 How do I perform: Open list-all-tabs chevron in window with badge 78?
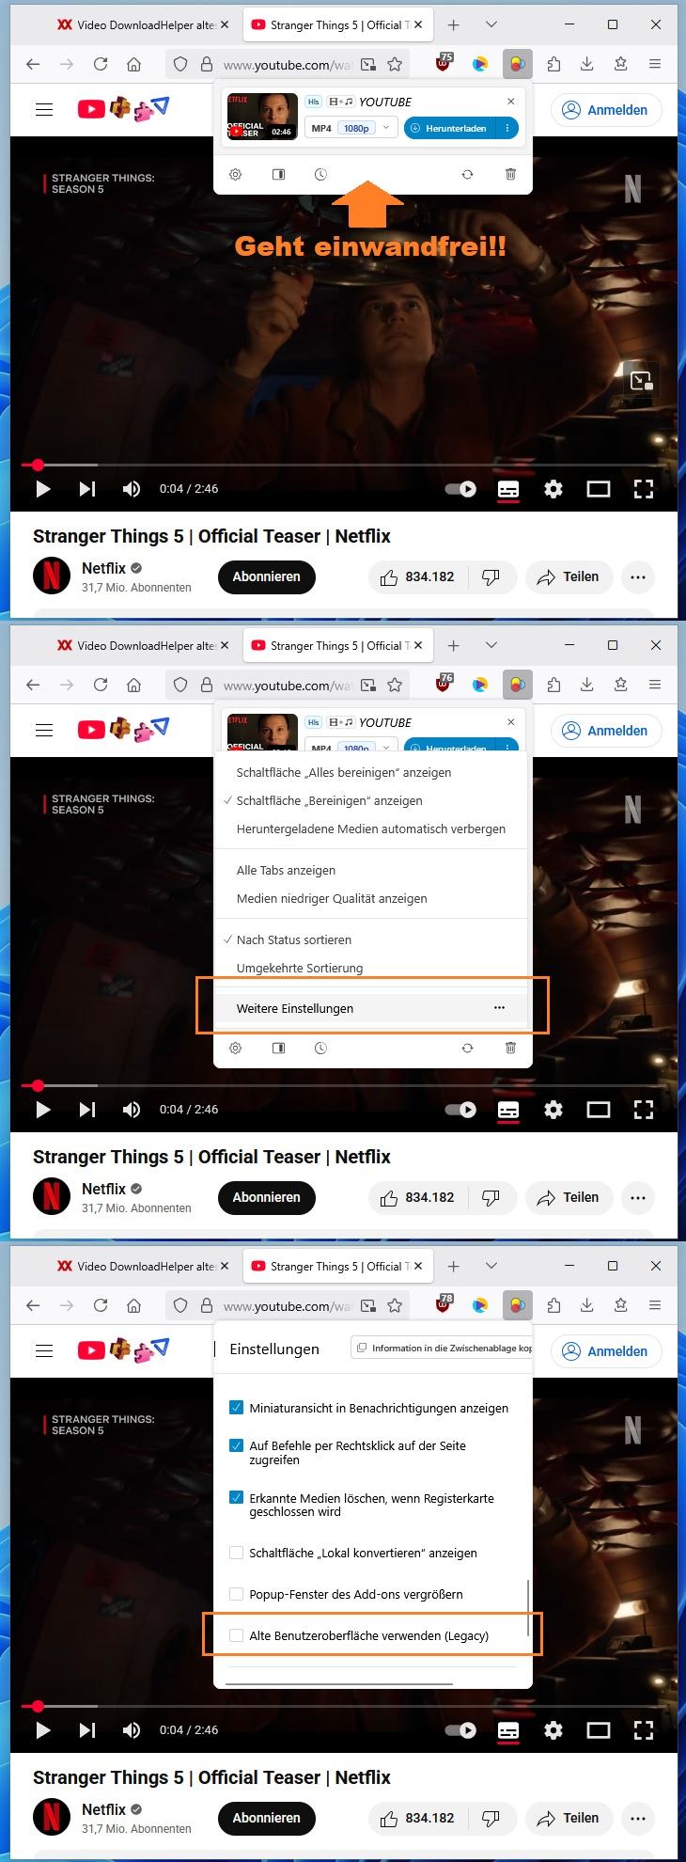click(491, 1266)
